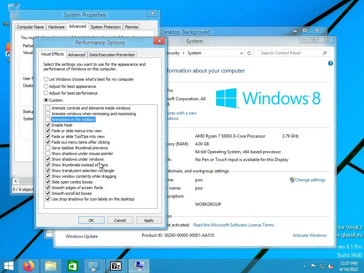Viewport: 364px width, 273px height.
Task: Click the Activate Windows link
Action: (310, 235)
